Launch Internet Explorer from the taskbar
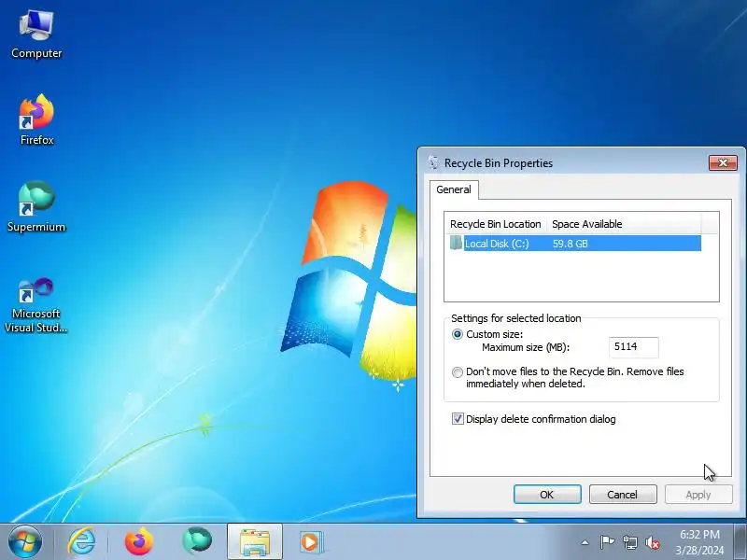The width and height of the screenshot is (747, 560). coord(81,541)
